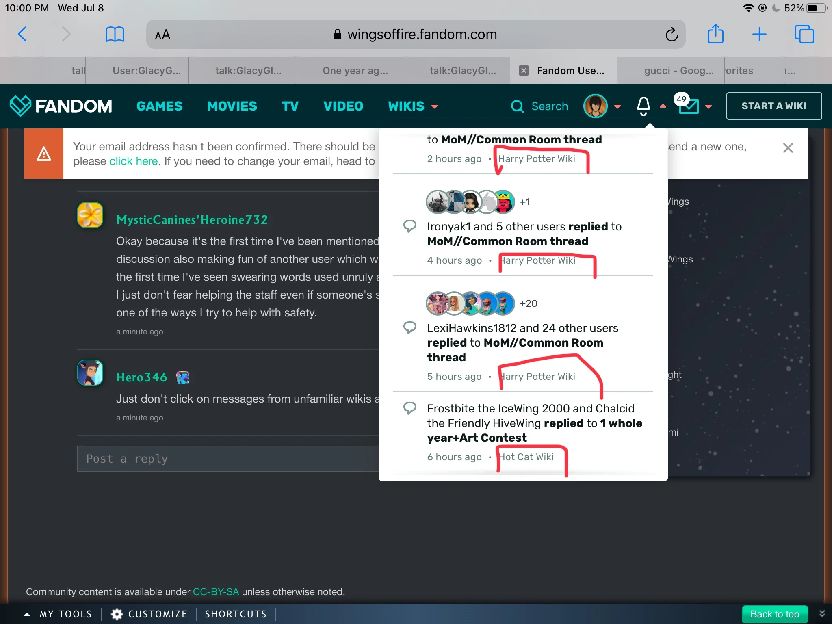The width and height of the screenshot is (832, 624).
Task: Expand the user avatar dropdown arrow
Action: coord(617,106)
